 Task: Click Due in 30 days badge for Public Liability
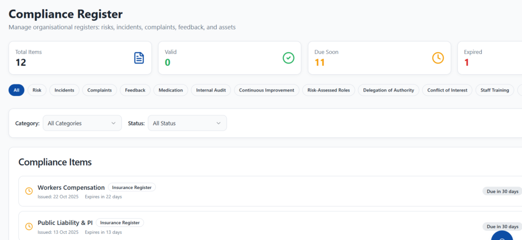click(502, 226)
